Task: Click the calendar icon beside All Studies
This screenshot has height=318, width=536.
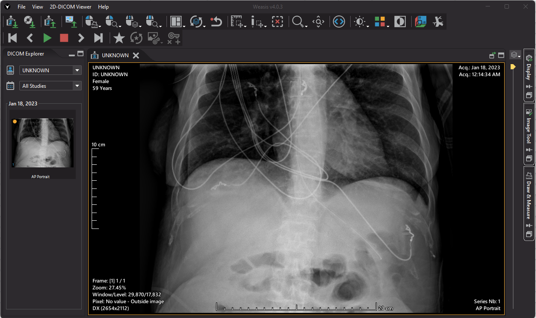Action: pos(11,86)
